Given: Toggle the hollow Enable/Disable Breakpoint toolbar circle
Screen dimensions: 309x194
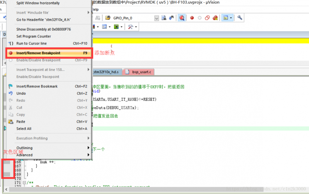Looking at the screenshot, I should [x=200, y=18].
